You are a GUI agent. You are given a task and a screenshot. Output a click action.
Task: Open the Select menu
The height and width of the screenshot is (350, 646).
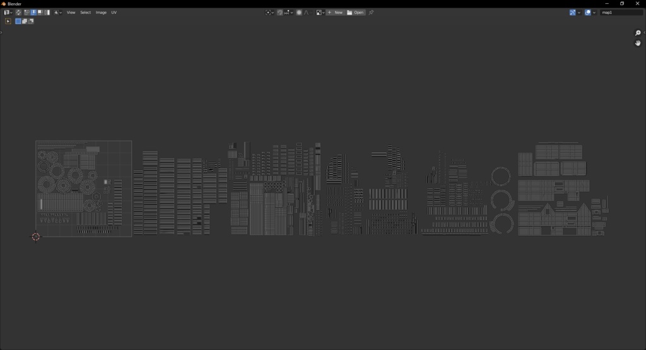pos(85,13)
